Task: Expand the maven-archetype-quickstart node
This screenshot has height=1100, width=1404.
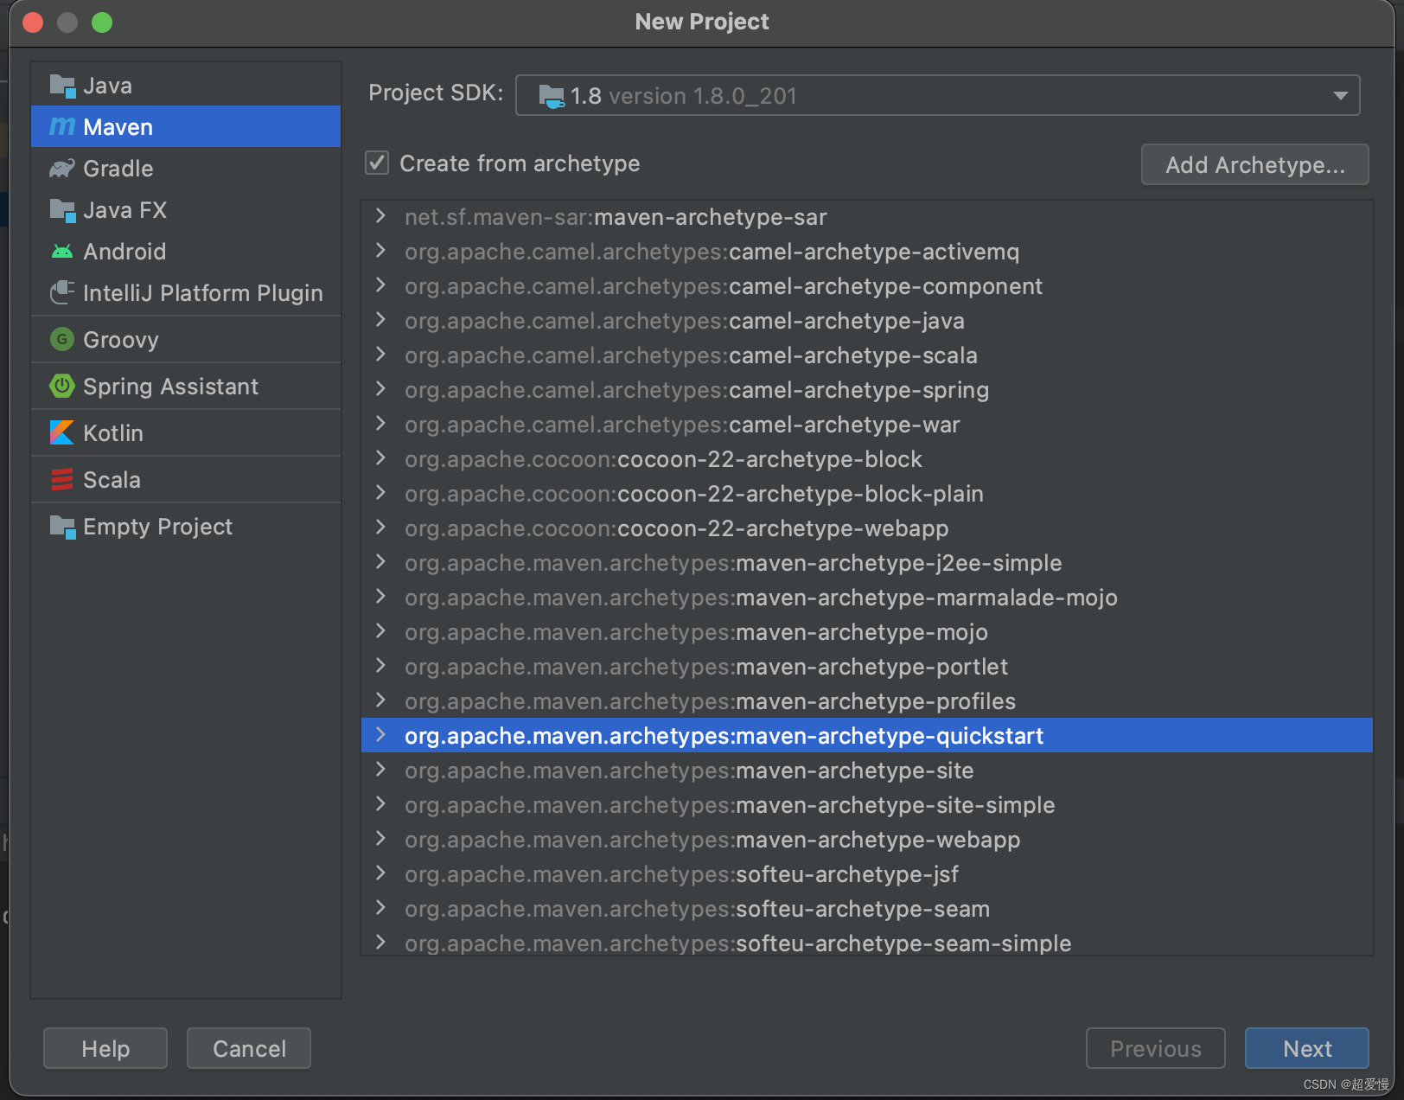Action: point(380,735)
